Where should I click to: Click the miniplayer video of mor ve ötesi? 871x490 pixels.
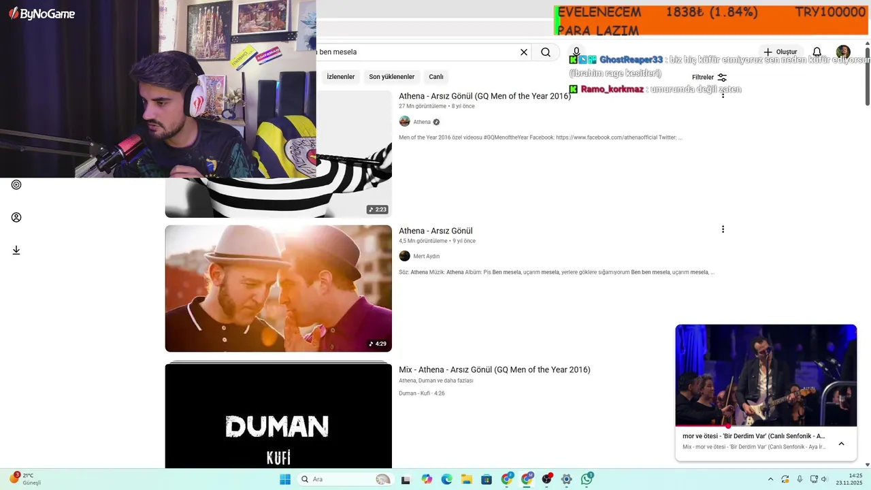(x=766, y=375)
